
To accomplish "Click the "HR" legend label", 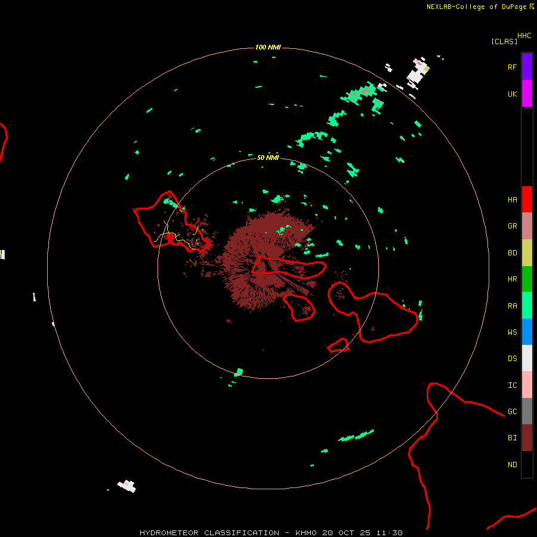I will click(x=513, y=279).
